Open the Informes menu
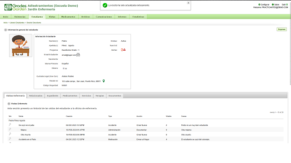This screenshot has height=163, width=291. [122, 17]
